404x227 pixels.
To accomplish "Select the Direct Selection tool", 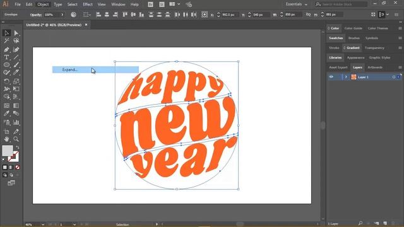I will click(x=16, y=33).
